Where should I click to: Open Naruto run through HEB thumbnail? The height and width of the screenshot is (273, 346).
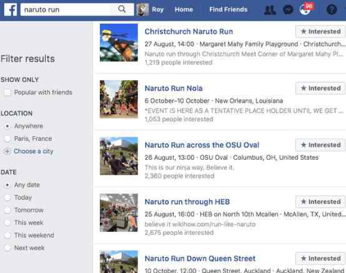click(x=119, y=213)
